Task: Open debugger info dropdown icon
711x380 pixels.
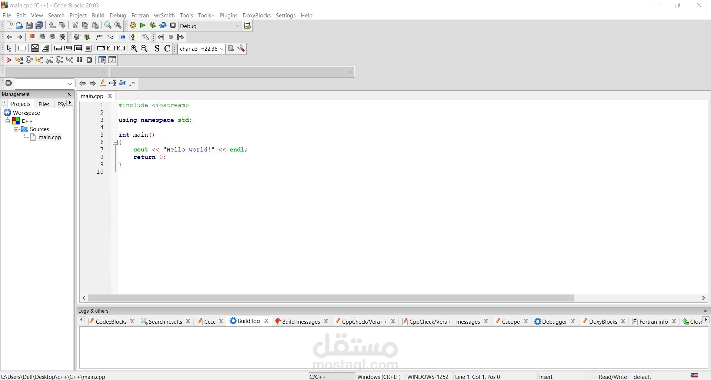Action: click(x=113, y=60)
